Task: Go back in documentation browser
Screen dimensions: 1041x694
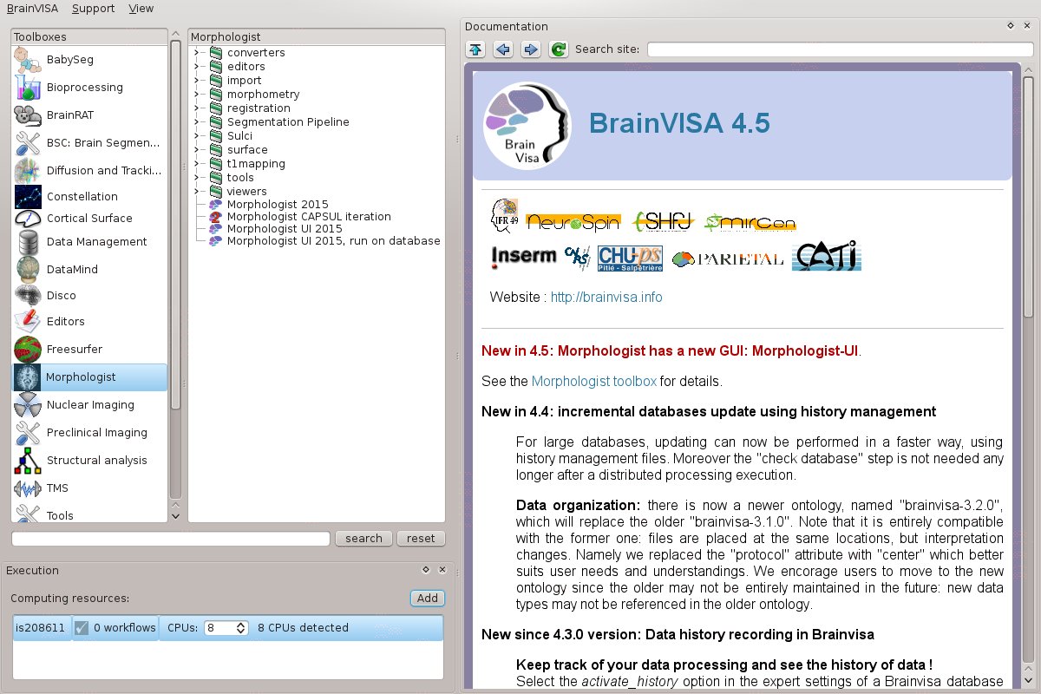Action: tap(502, 49)
